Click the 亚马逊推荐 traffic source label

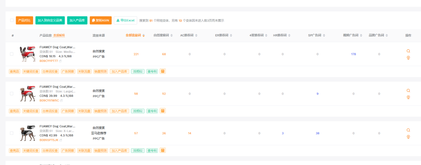tap(99, 133)
